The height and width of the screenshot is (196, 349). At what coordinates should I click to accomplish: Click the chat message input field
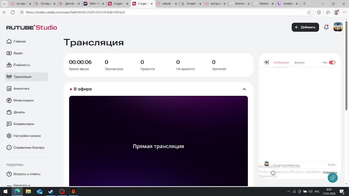tap(304, 165)
